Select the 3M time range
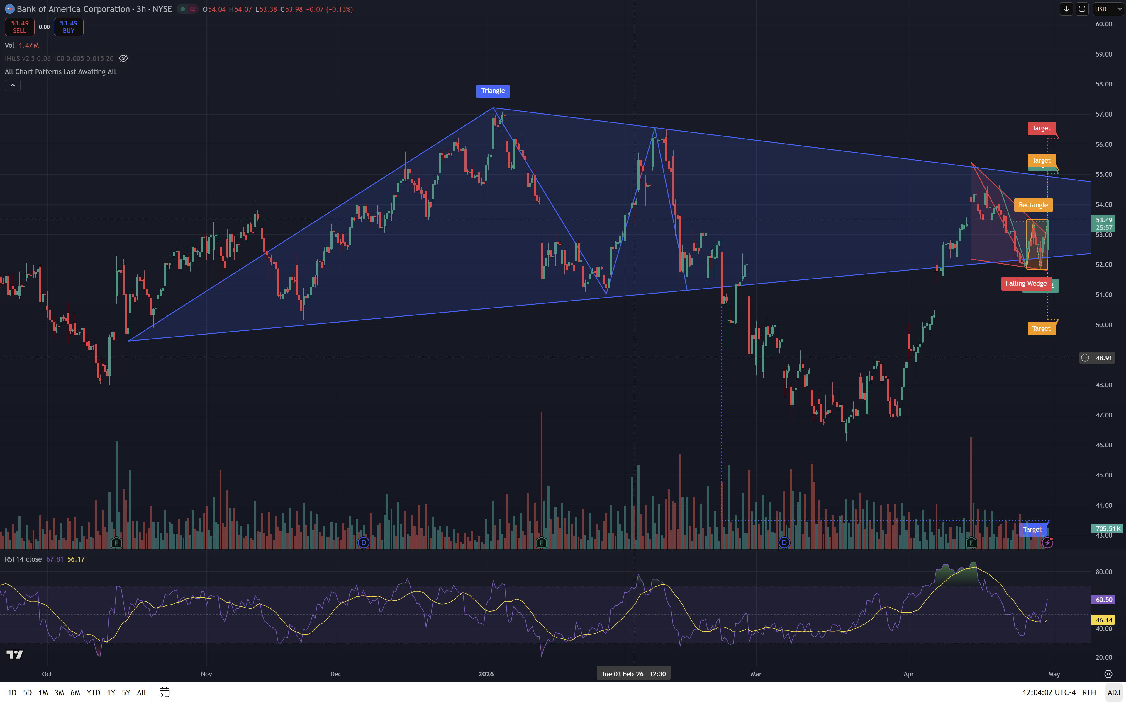The width and height of the screenshot is (1126, 703). pos(59,693)
